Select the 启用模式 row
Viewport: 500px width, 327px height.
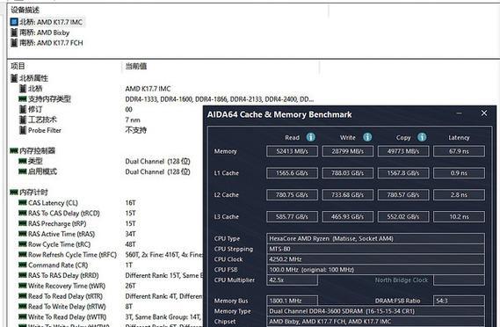[38, 171]
